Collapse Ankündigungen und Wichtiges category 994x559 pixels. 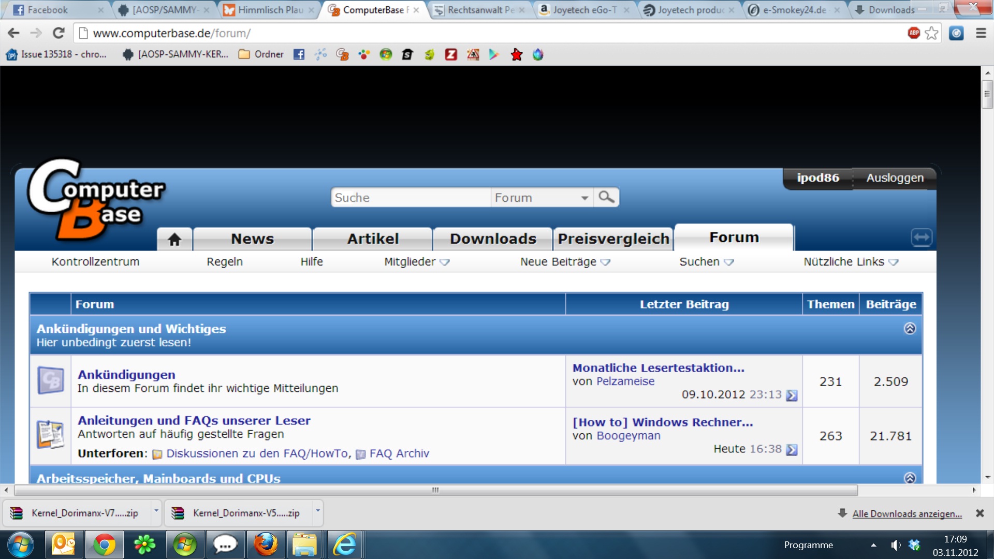[x=910, y=329]
